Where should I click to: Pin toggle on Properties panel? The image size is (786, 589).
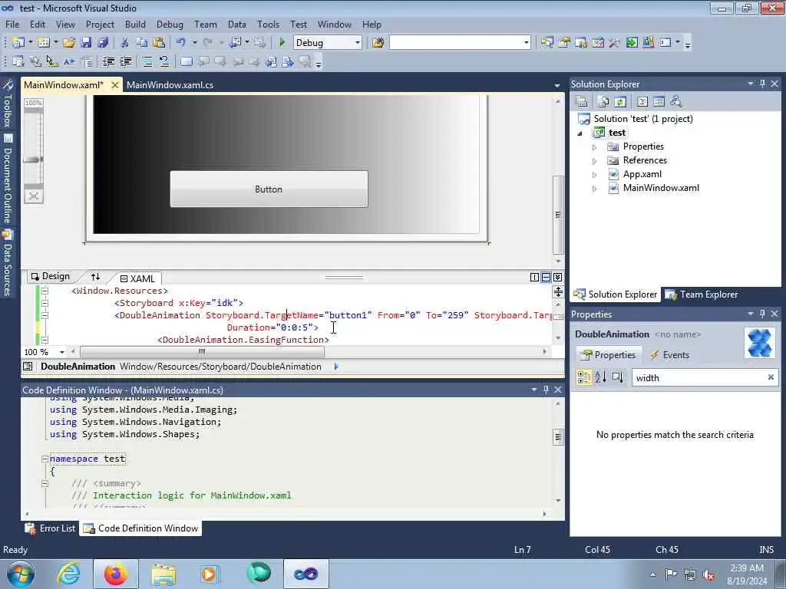[x=762, y=314]
